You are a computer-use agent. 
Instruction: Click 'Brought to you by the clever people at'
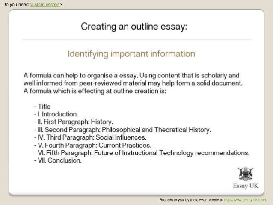click(191, 200)
